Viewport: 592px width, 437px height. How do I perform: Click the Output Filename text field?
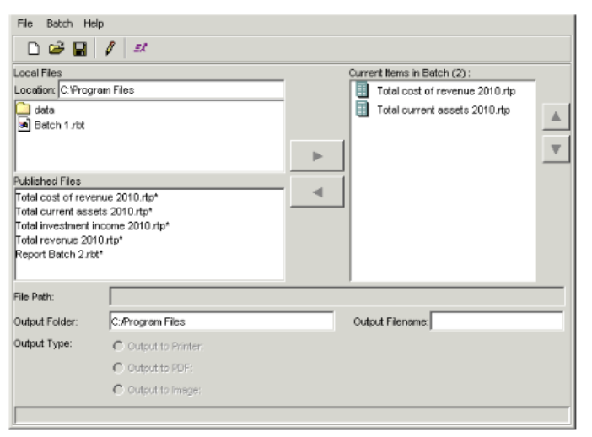click(497, 321)
